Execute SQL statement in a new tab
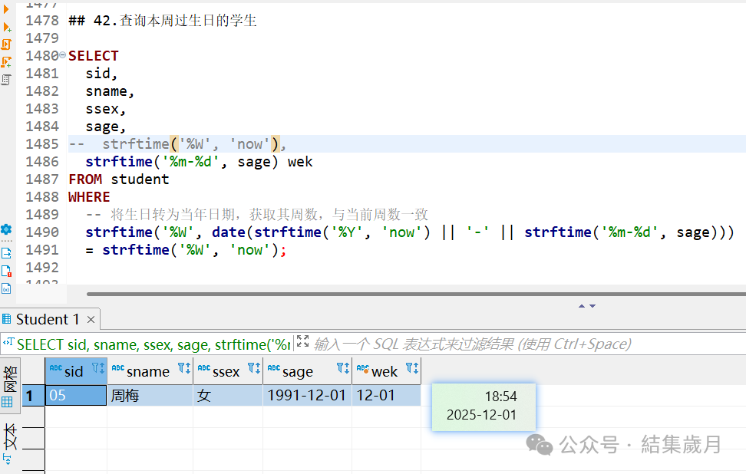 (7, 27)
